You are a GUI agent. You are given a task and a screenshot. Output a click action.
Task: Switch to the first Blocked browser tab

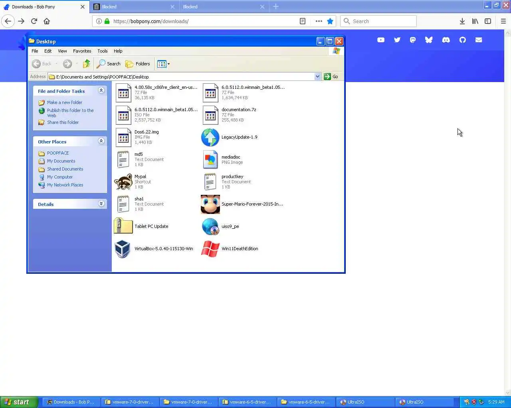134,6
